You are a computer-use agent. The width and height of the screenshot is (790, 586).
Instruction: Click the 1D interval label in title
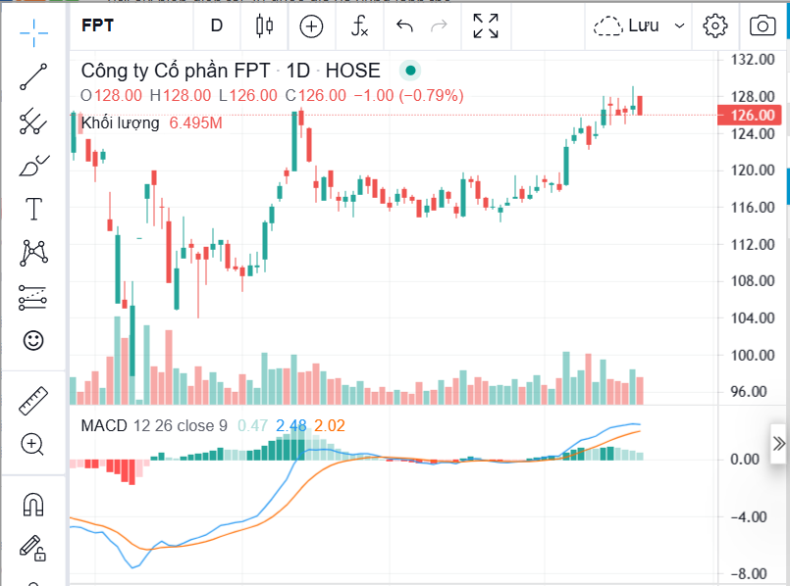[297, 71]
